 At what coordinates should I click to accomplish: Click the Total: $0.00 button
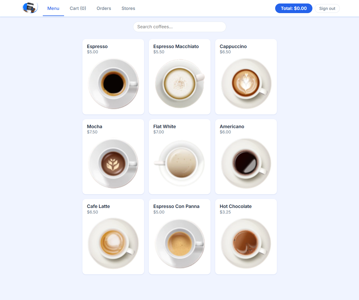tap(293, 8)
